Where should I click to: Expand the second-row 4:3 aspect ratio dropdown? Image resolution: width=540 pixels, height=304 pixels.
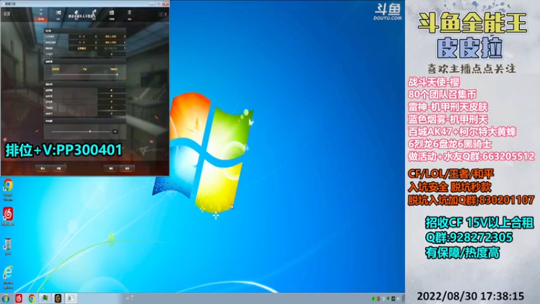pos(82,43)
